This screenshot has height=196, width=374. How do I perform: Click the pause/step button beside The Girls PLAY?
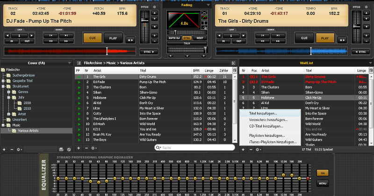click(342, 40)
